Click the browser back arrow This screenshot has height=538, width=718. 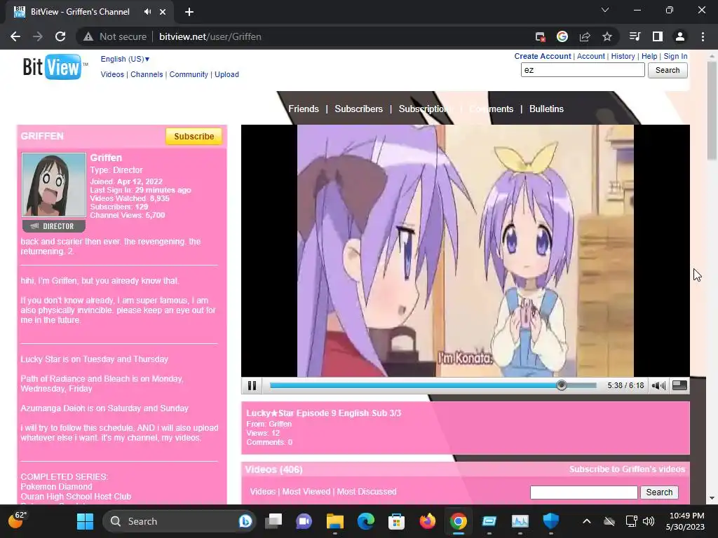[x=15, y=36]
